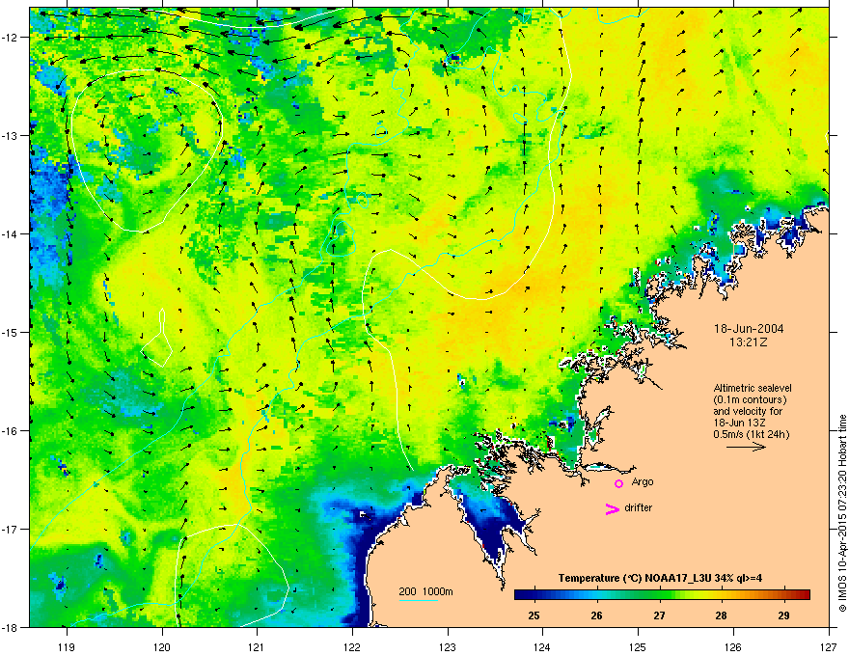Click the -13 latitude axis label

click(x=11, y=135)
